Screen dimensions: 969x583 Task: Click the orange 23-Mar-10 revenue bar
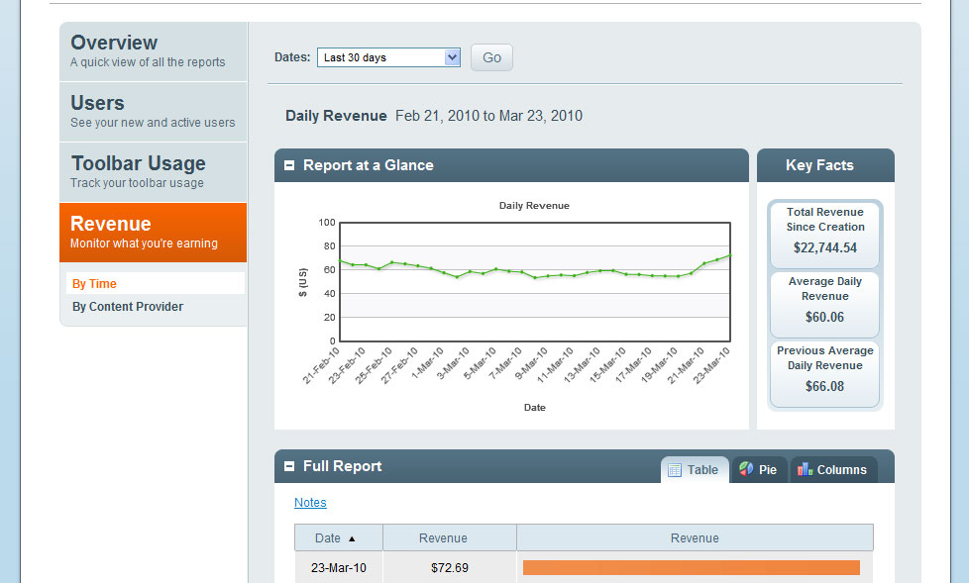click(691, 568)
